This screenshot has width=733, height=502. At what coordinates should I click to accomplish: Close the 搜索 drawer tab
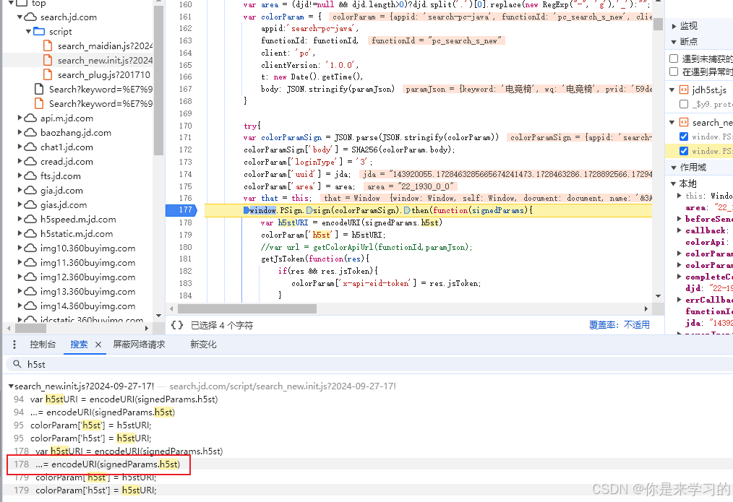click(98, 345)
